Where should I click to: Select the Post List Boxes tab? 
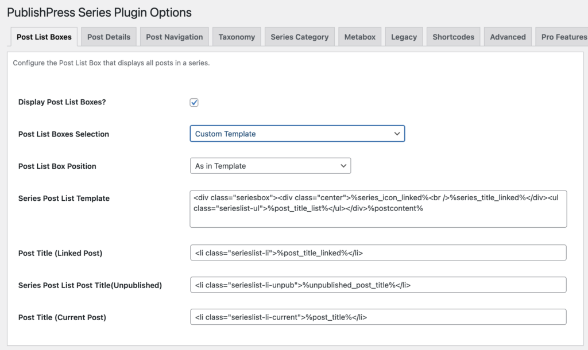coord(44,37)
